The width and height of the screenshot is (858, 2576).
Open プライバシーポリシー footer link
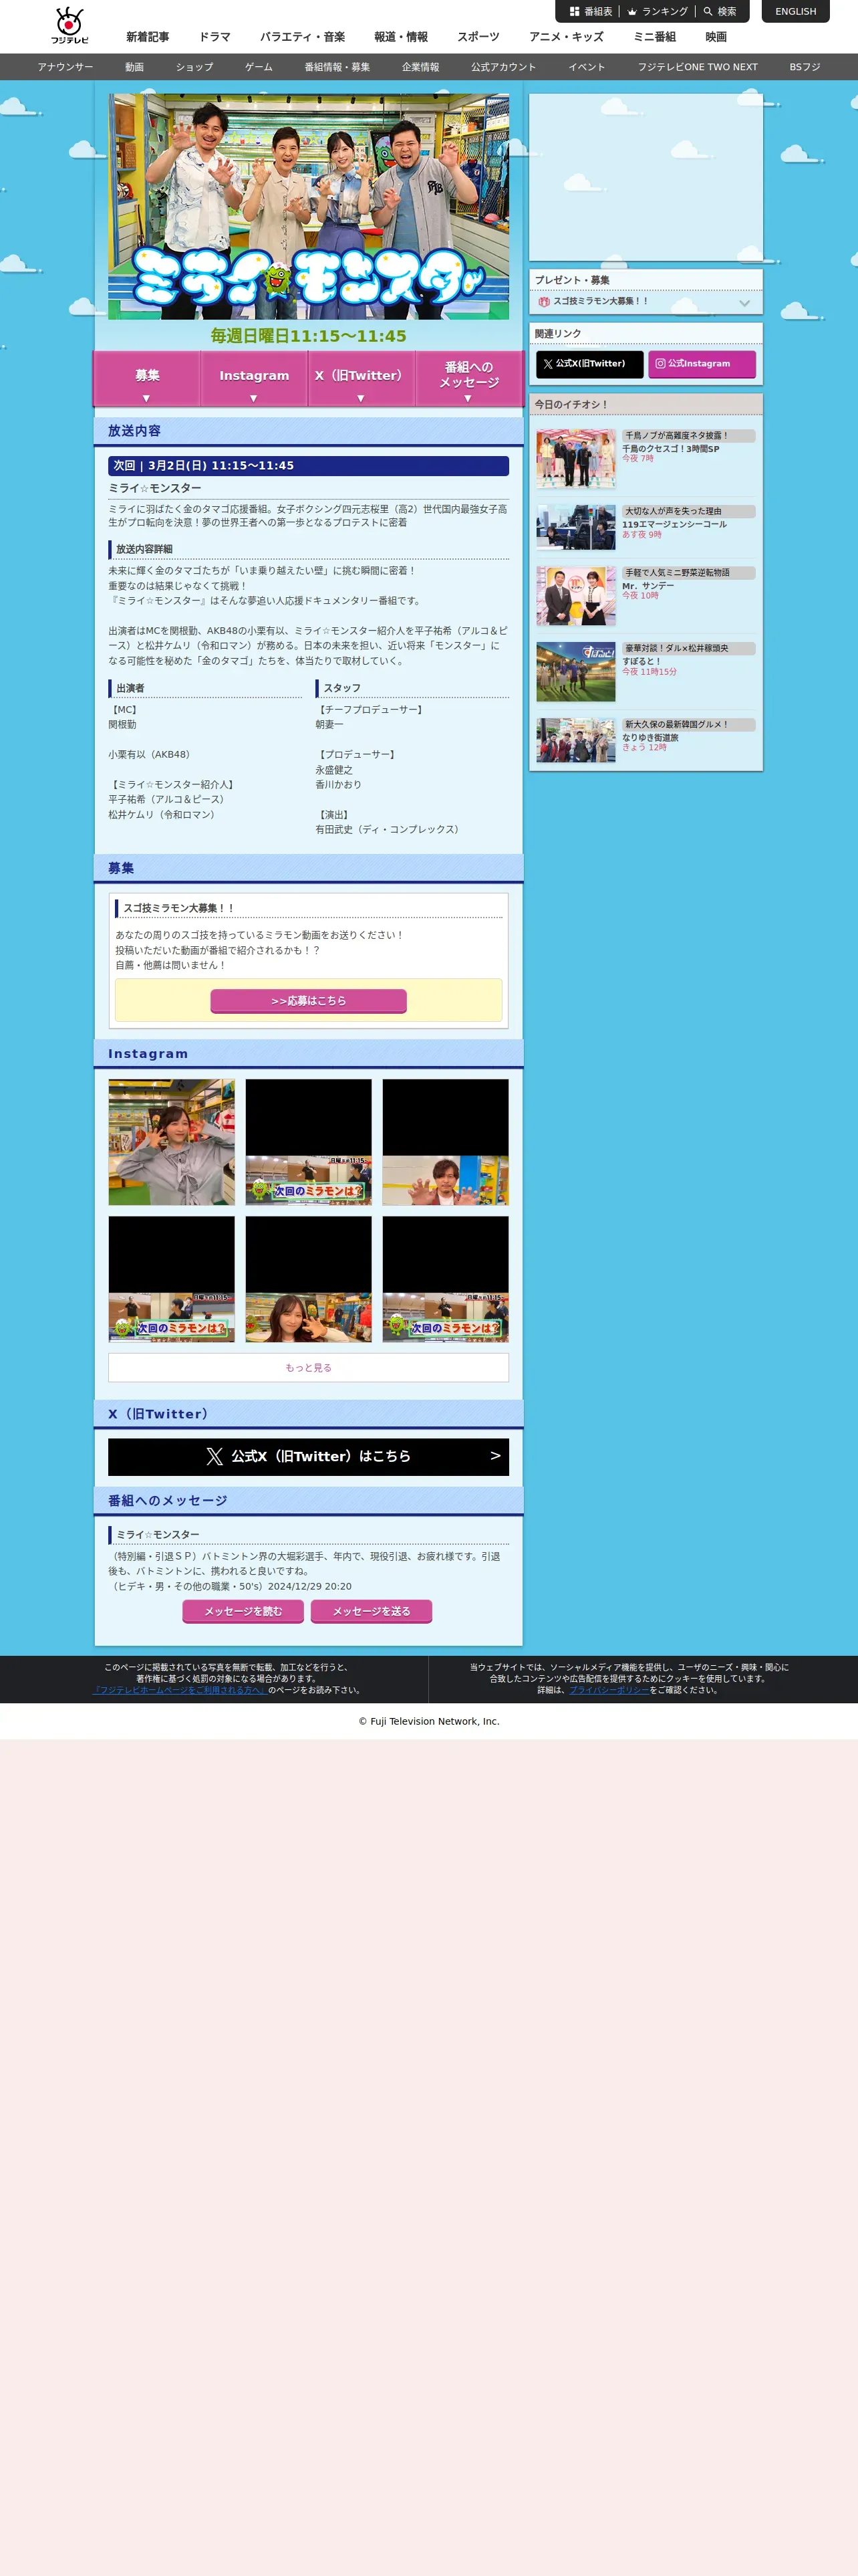608,1690
